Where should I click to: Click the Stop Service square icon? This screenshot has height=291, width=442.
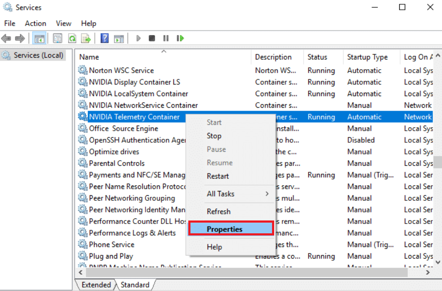[x=152, y=38]
